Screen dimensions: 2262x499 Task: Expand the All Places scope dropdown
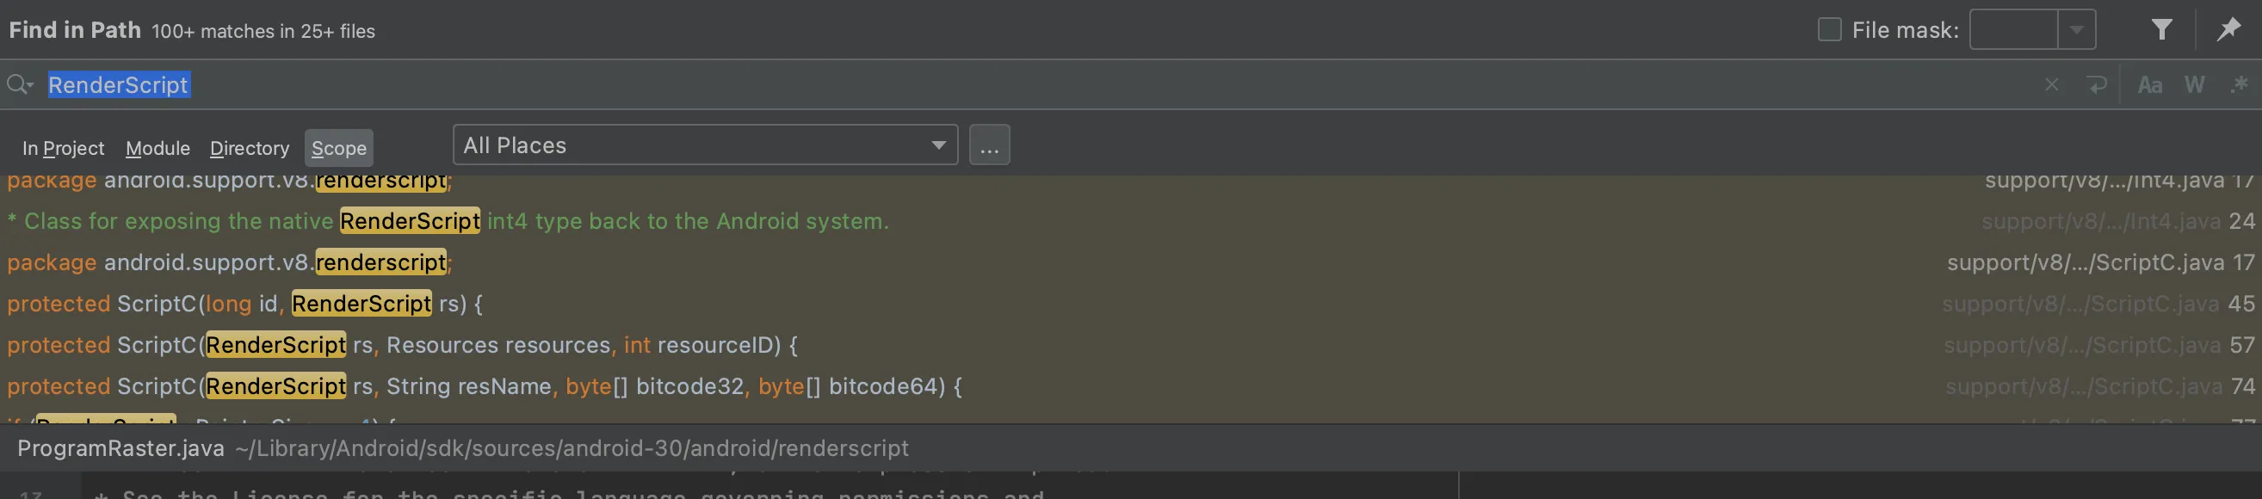pos(705,145)
